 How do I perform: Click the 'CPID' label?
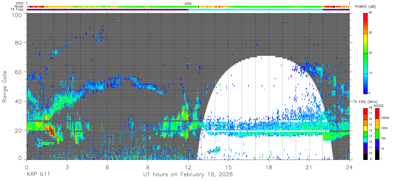click(19, 3)
